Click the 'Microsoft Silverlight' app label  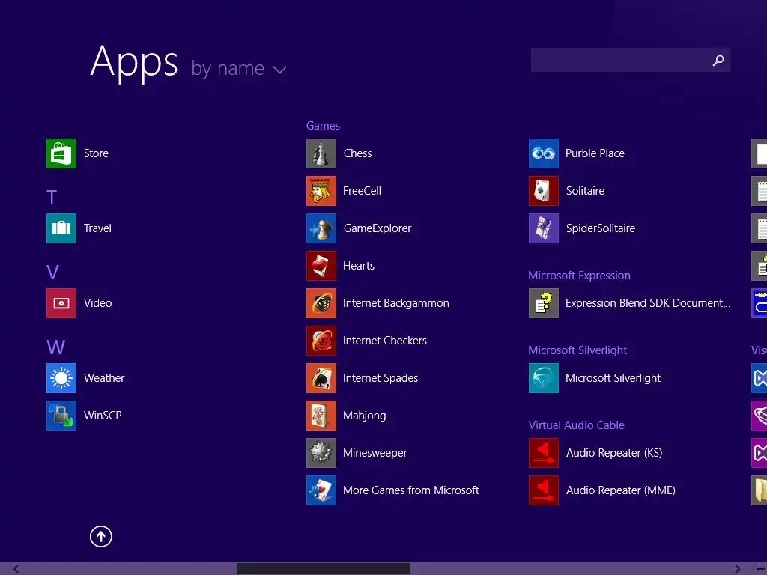pyautogui.click(x=613, y=378)
